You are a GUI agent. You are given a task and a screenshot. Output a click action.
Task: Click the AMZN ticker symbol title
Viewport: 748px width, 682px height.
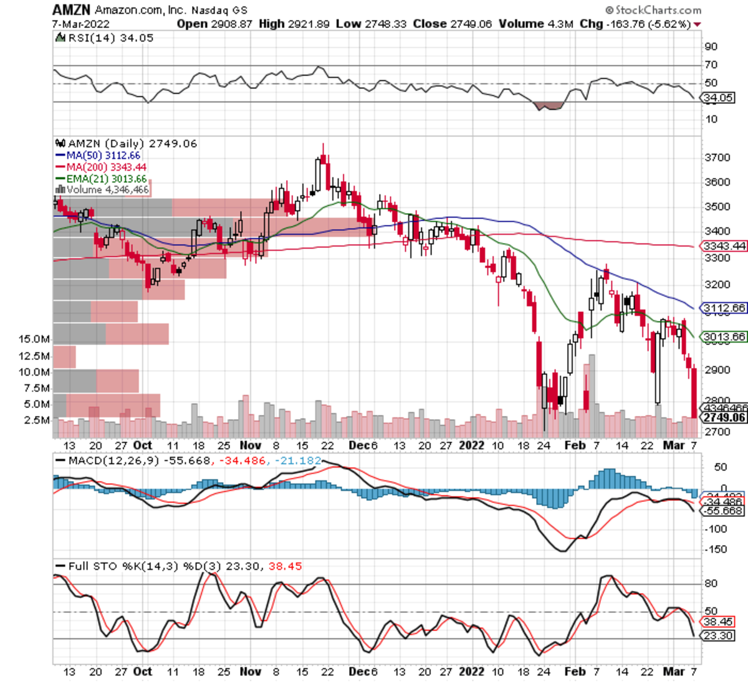(72, 10)
